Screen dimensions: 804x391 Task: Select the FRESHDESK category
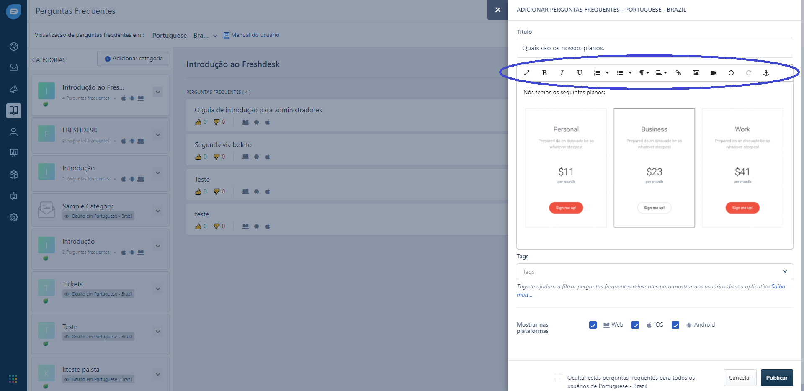click(x=100, y=135)
